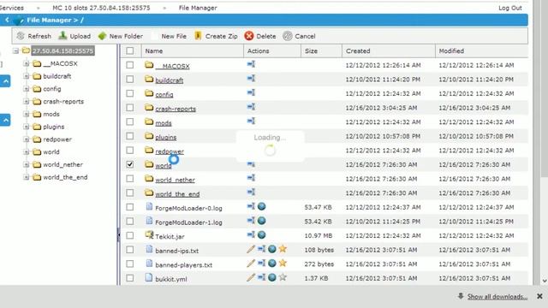548x308 pixels.
Task: Click rename icon for Tekkit.jar
Action: click(251, 234)
